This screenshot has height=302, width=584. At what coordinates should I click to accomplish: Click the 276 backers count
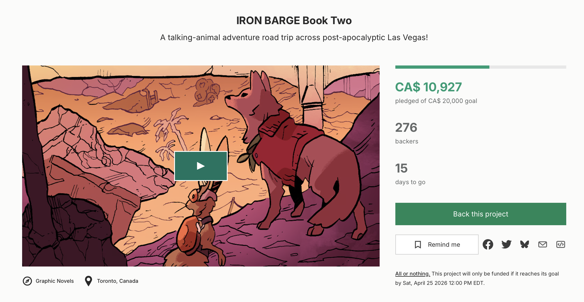tap(406, 127)
